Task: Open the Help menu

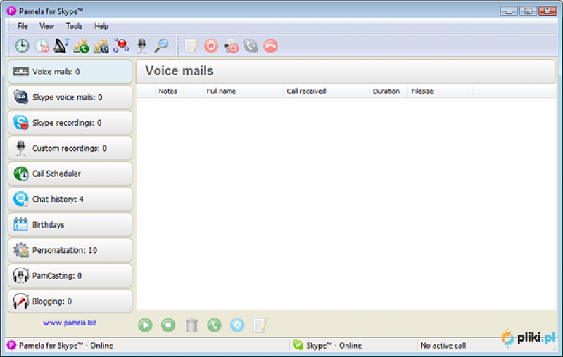Action: [101, 26]
